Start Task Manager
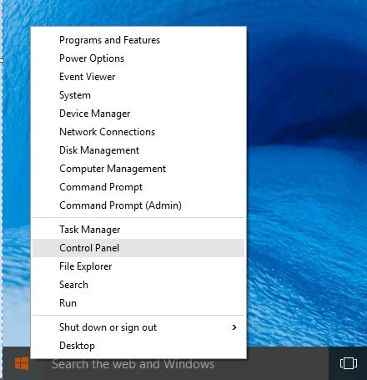Viewport: 367px width, 380px height. pyautogui.click(x=138, y=230)
